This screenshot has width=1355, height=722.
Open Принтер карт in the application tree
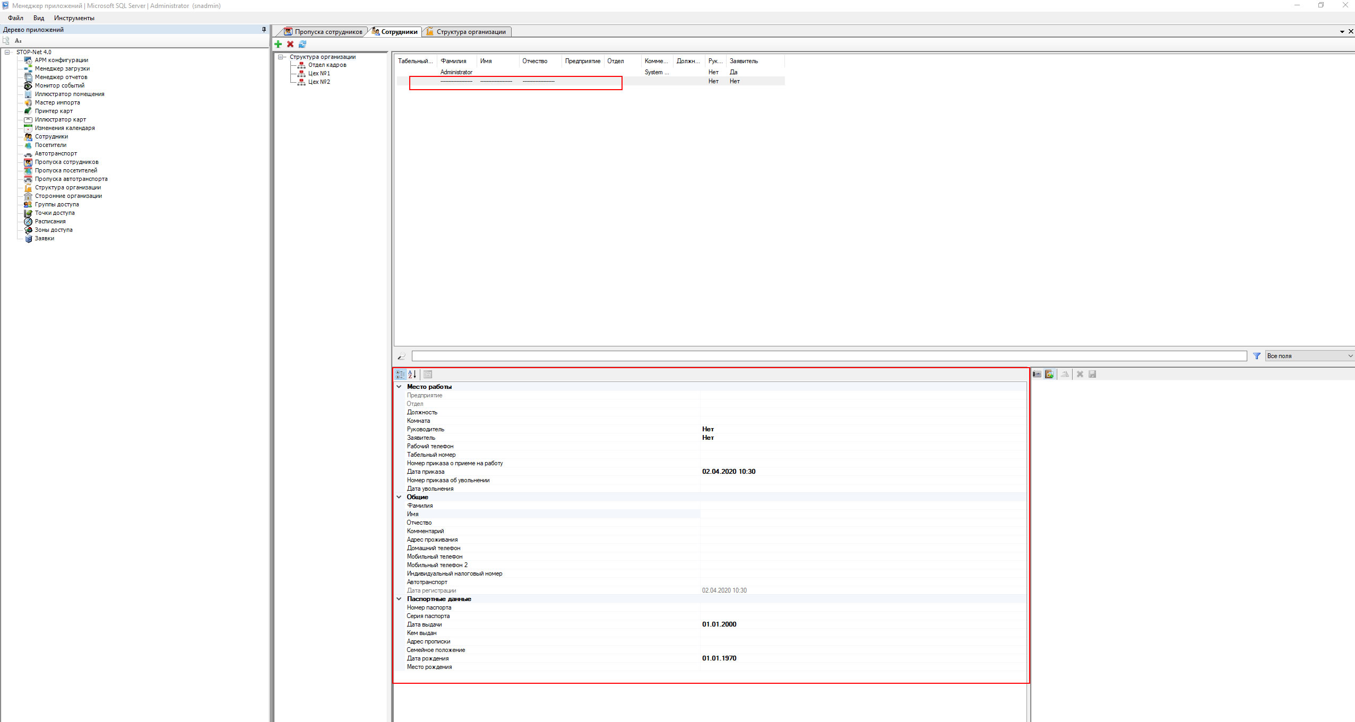[54, 111]
